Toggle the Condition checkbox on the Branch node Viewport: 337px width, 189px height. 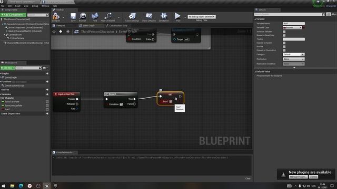pos(121,104)
